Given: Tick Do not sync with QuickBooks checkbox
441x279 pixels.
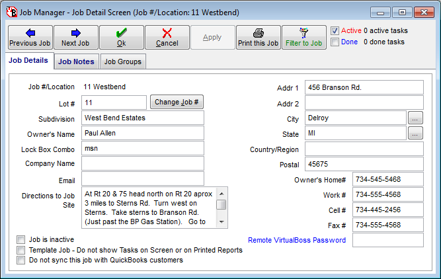Looking at the screenshot, I should (21, 260).
